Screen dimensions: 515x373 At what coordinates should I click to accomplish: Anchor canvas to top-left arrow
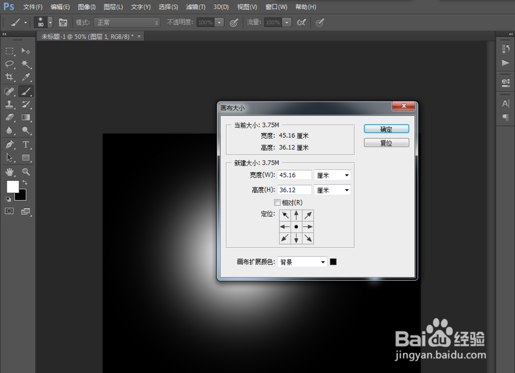pyautogui.click(x=285, y=215)
